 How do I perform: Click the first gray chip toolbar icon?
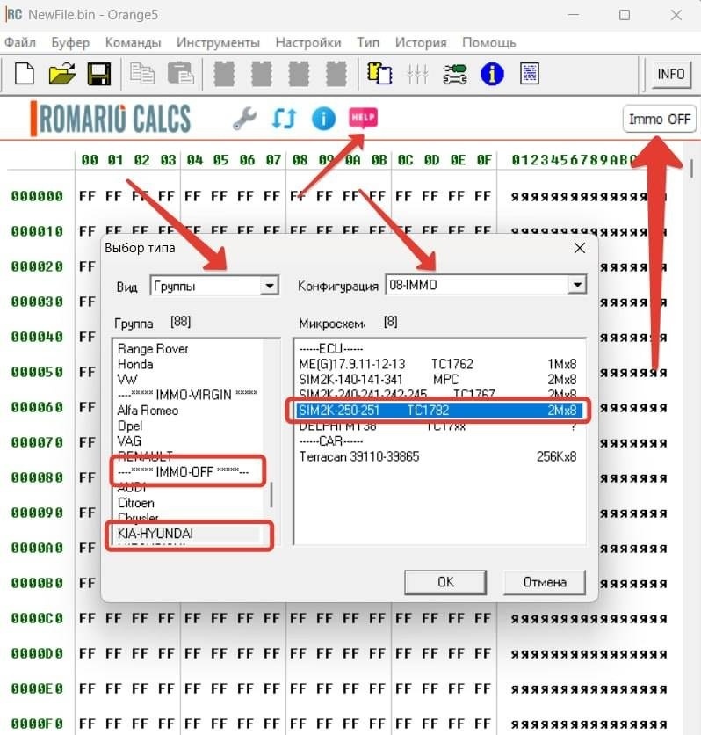click(x=224, y=74)
